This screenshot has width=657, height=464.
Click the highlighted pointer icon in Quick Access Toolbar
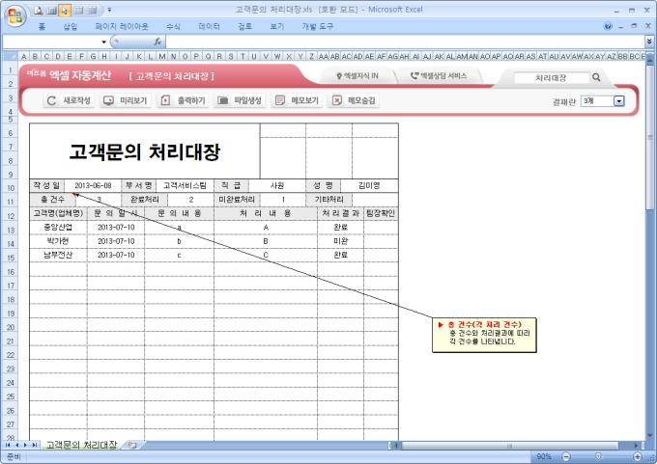64,10
